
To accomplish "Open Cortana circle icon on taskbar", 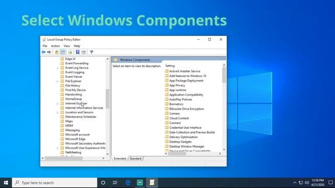I will pyautogui.click(x=103, y=183).
